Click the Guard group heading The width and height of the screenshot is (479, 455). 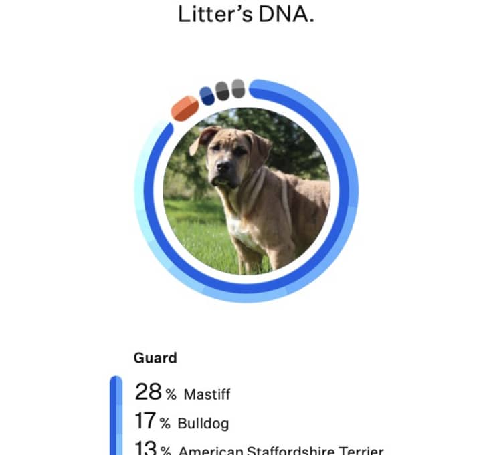coord(155,358)
